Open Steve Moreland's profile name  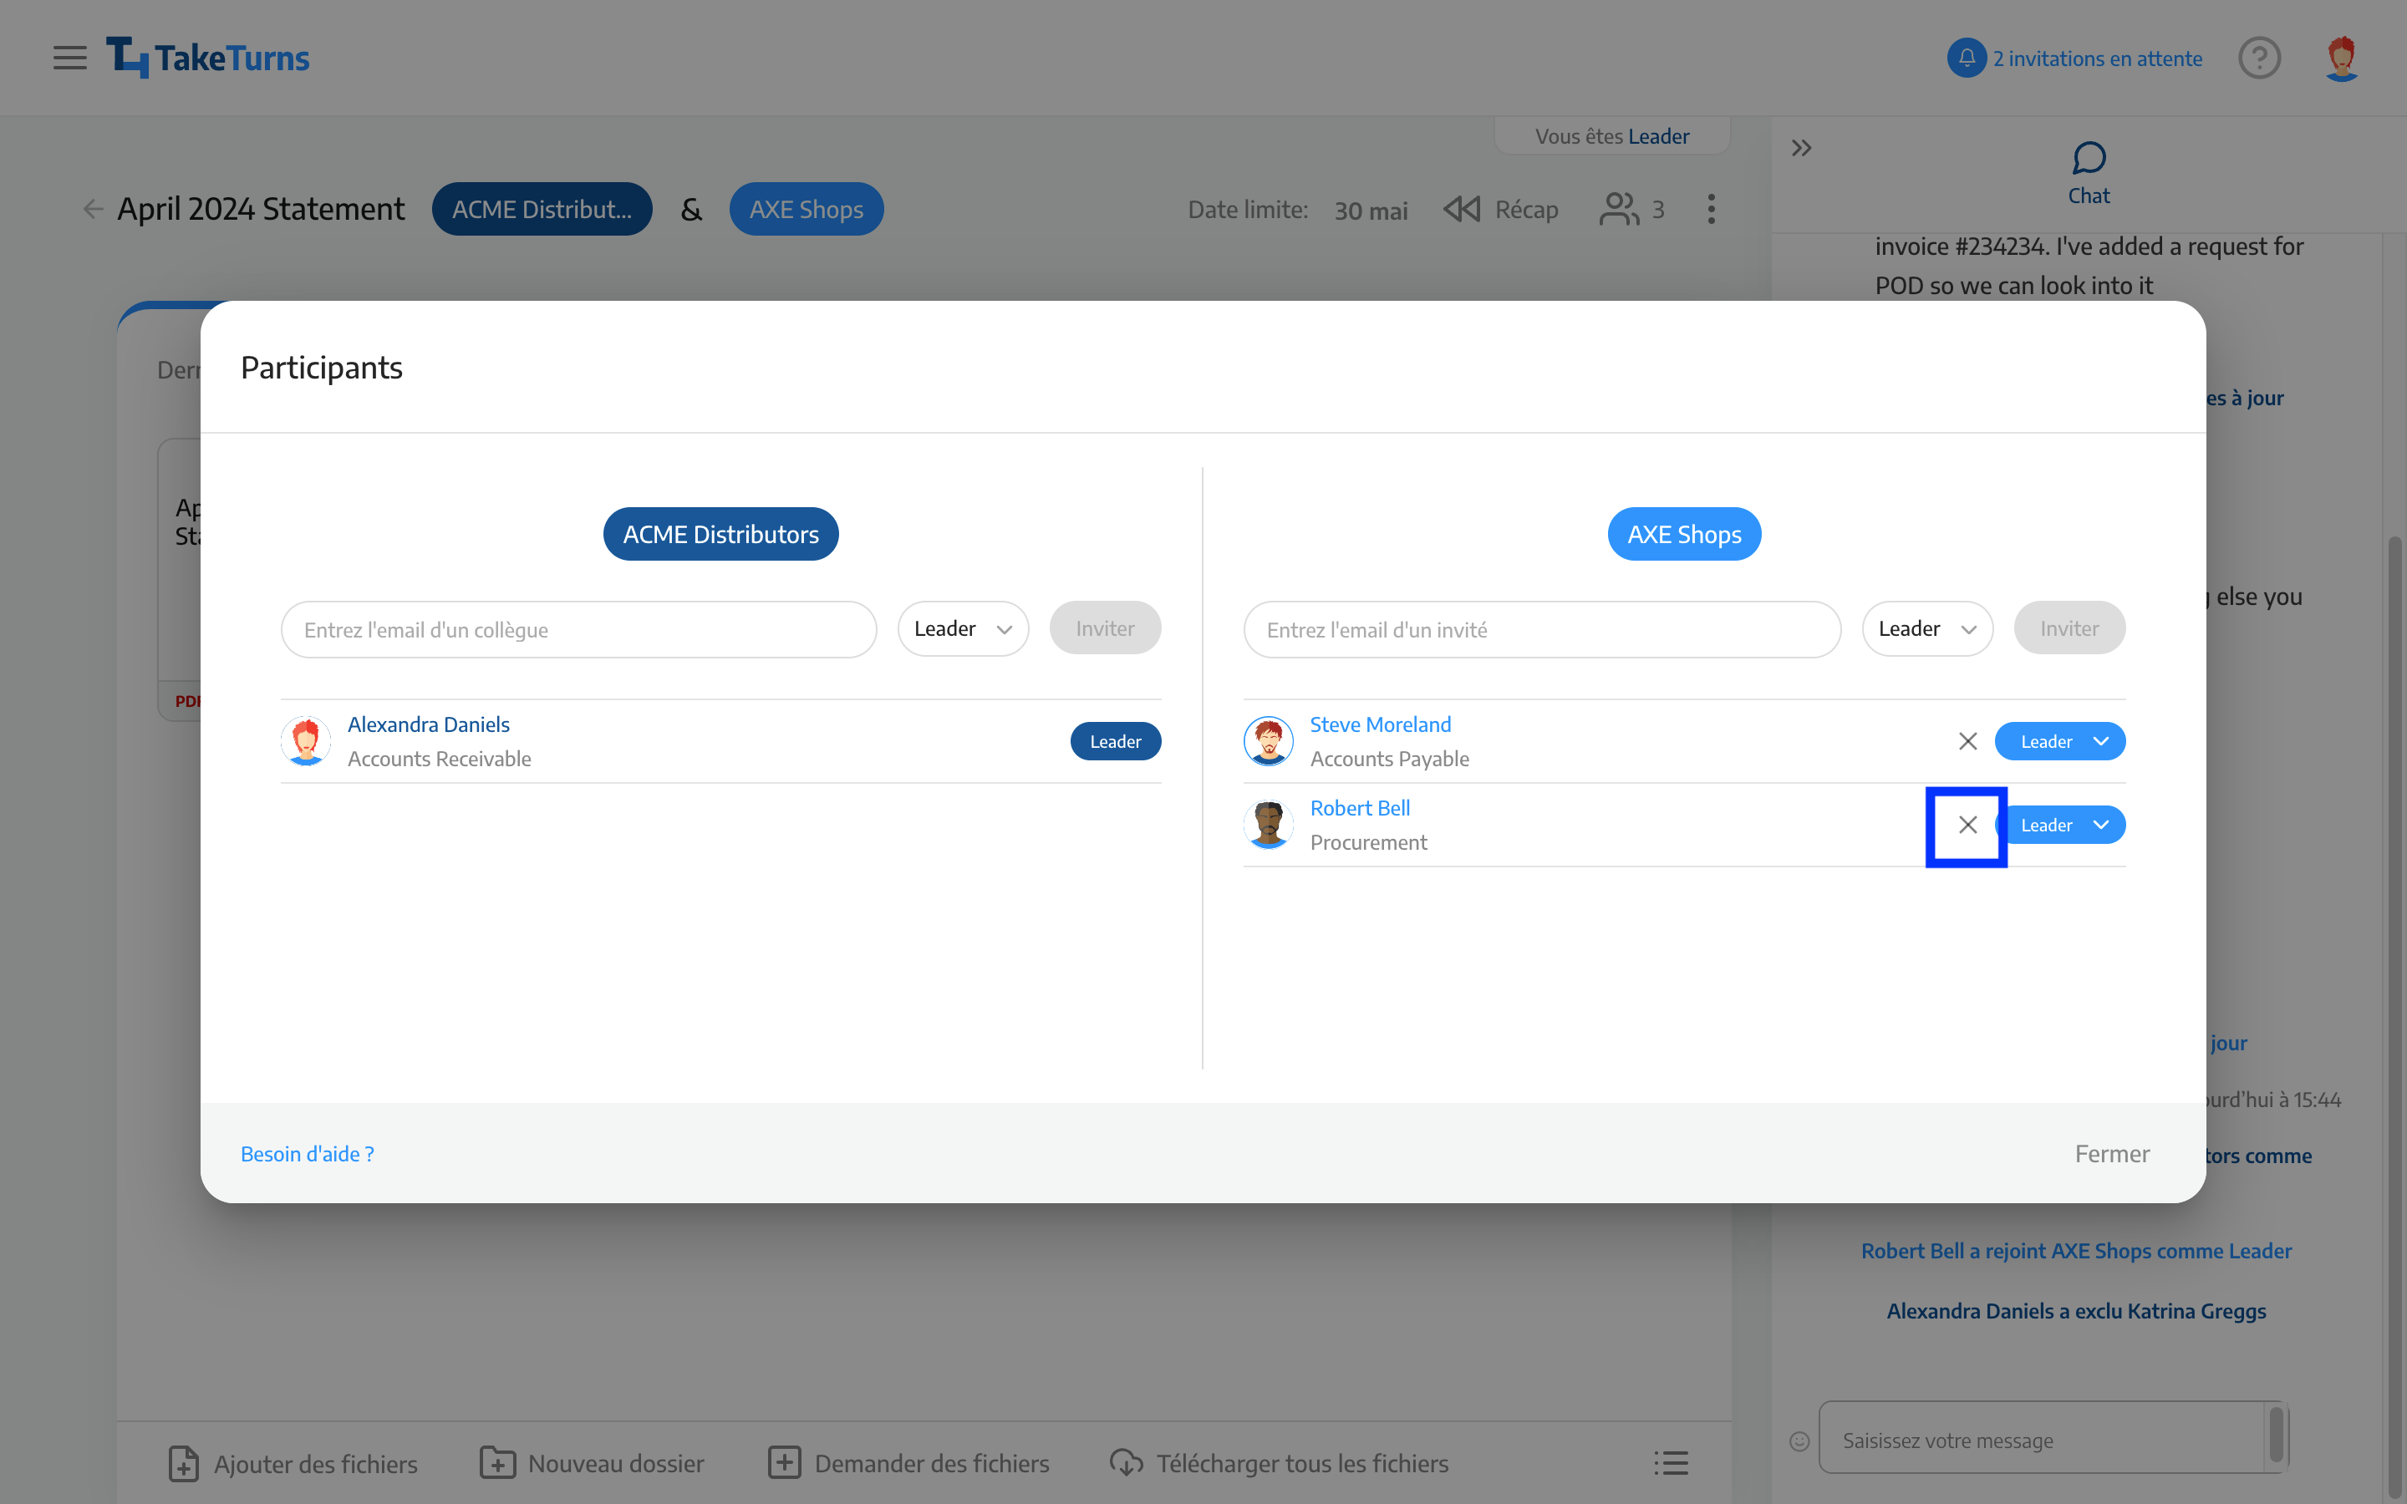[1380, 724]
